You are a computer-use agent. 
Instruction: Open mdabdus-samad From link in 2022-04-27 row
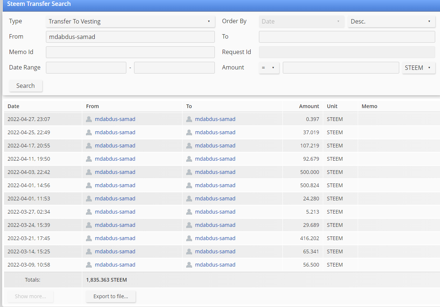coord(115,119)
